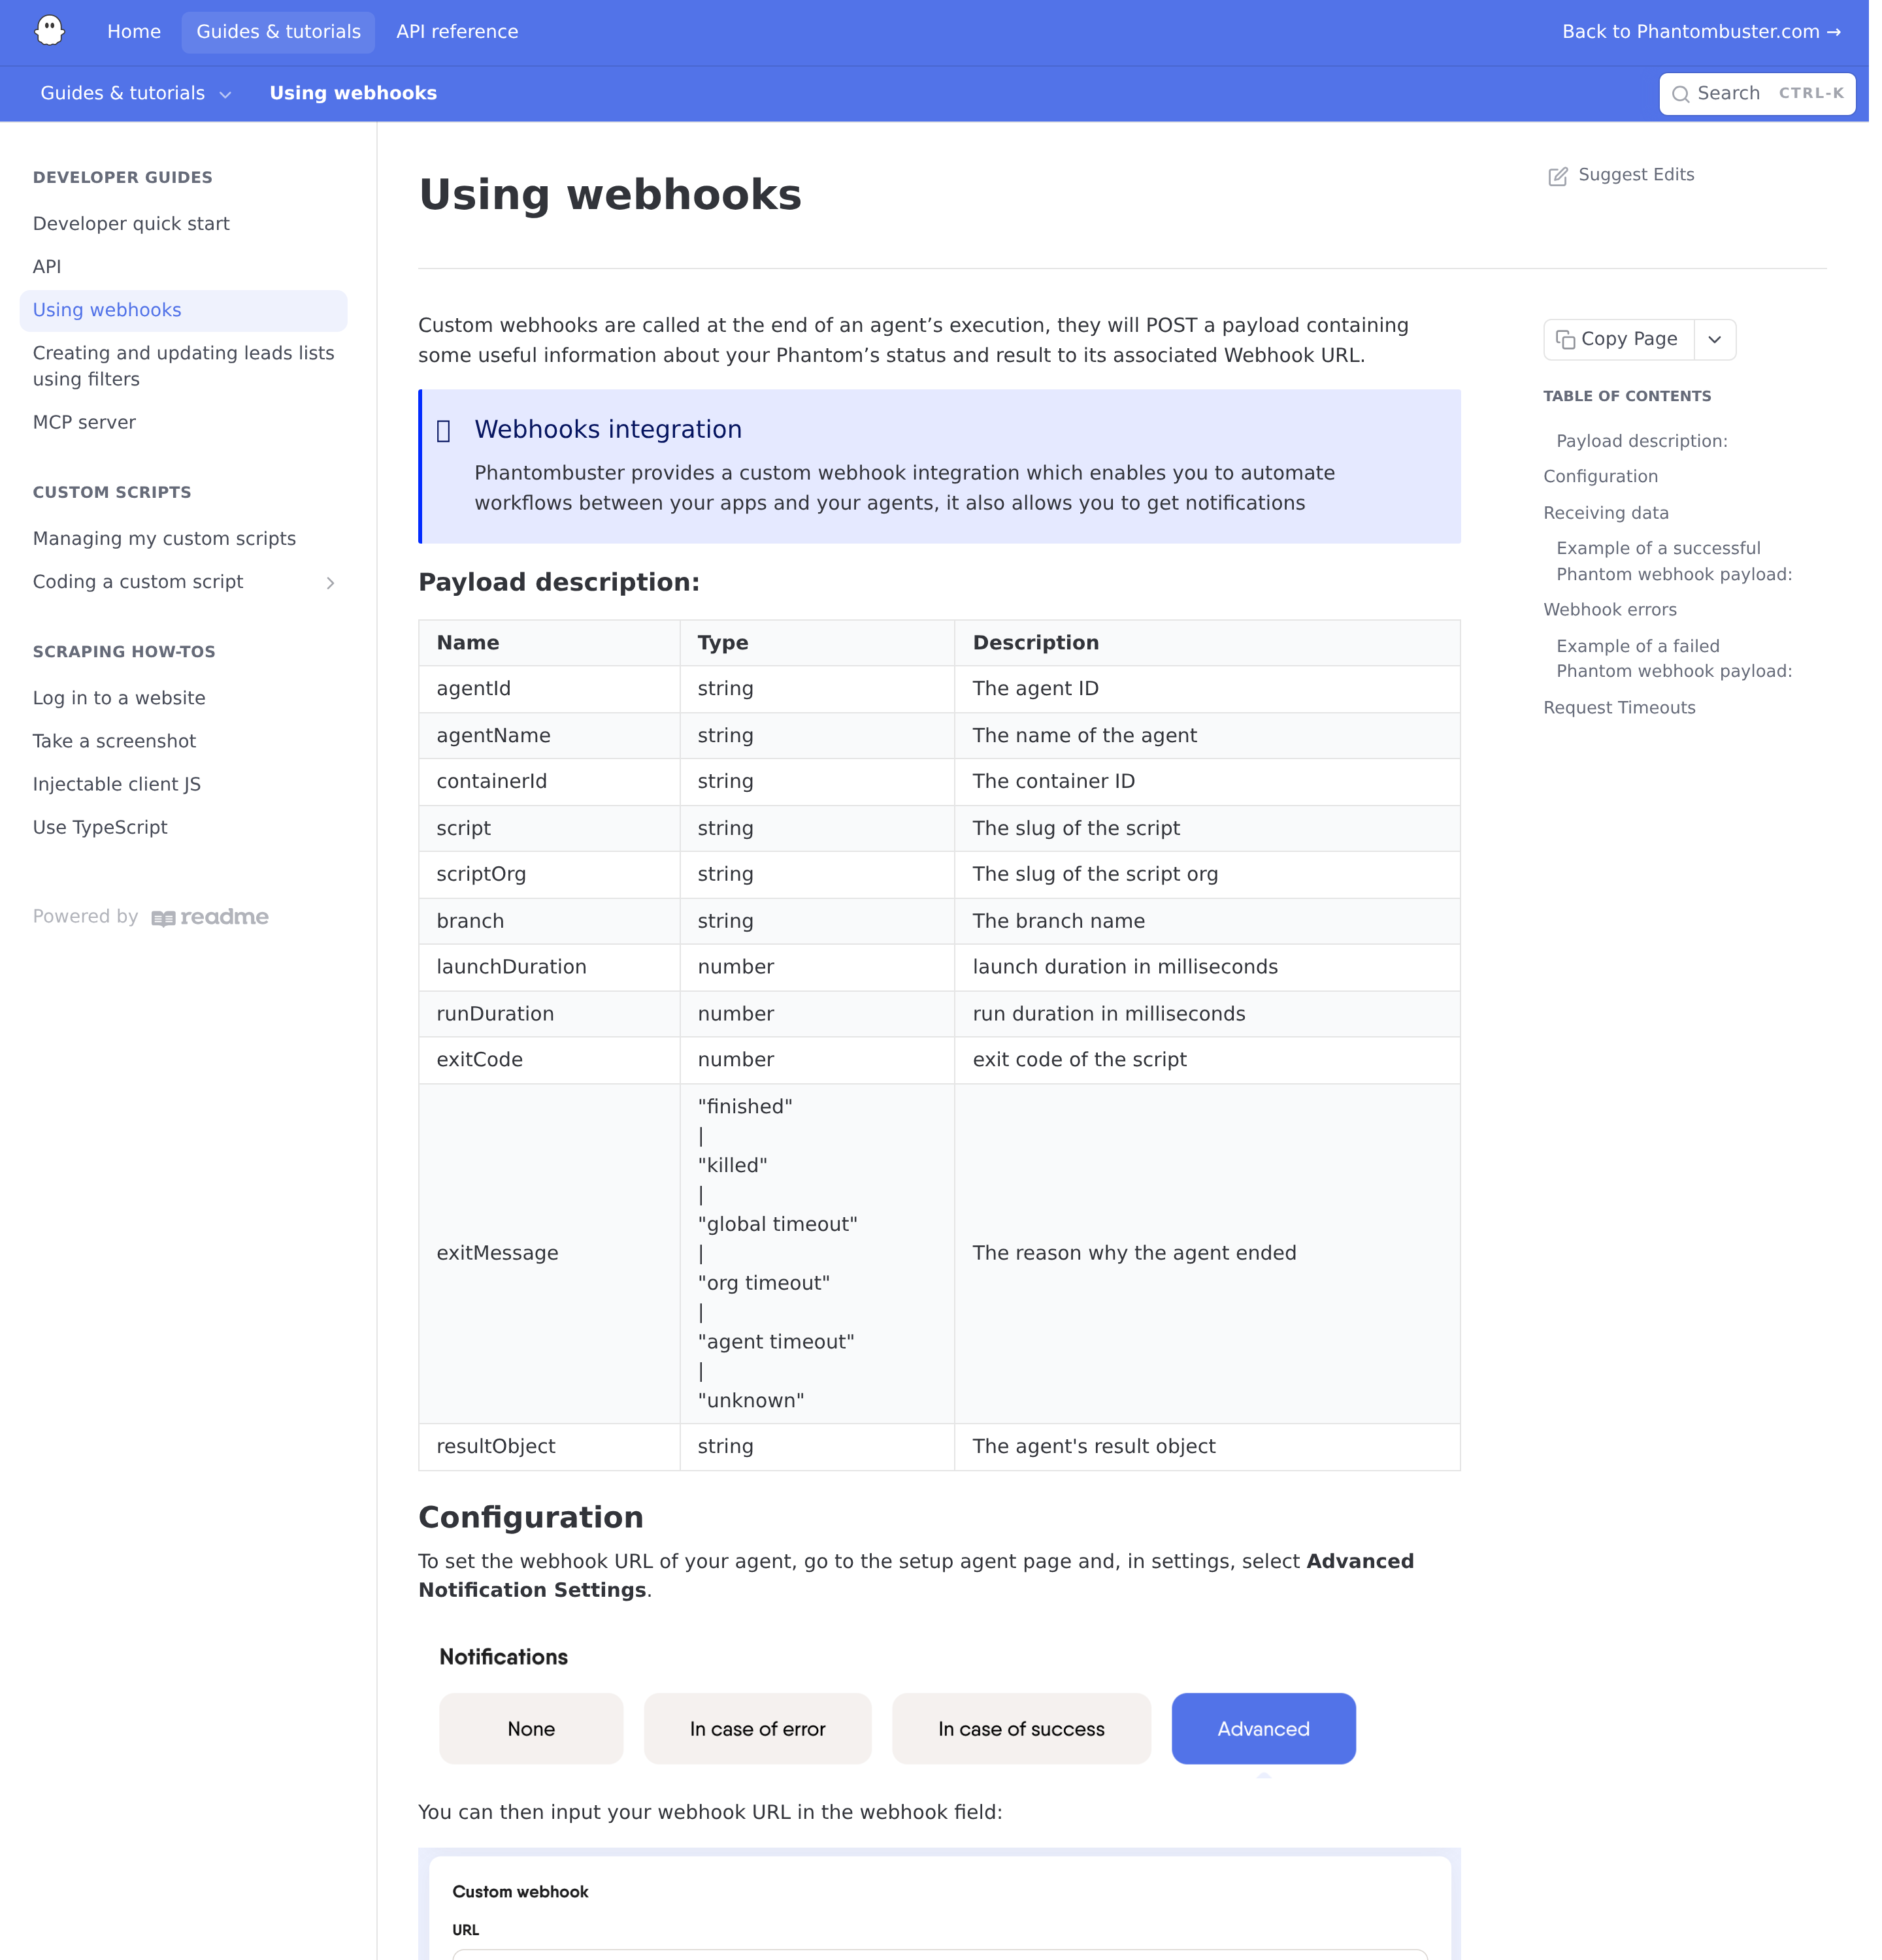Viewport: 1882px width, 1960px height.
Task: Go back to Phantombuster.com link
Action: click(1701, 32)
